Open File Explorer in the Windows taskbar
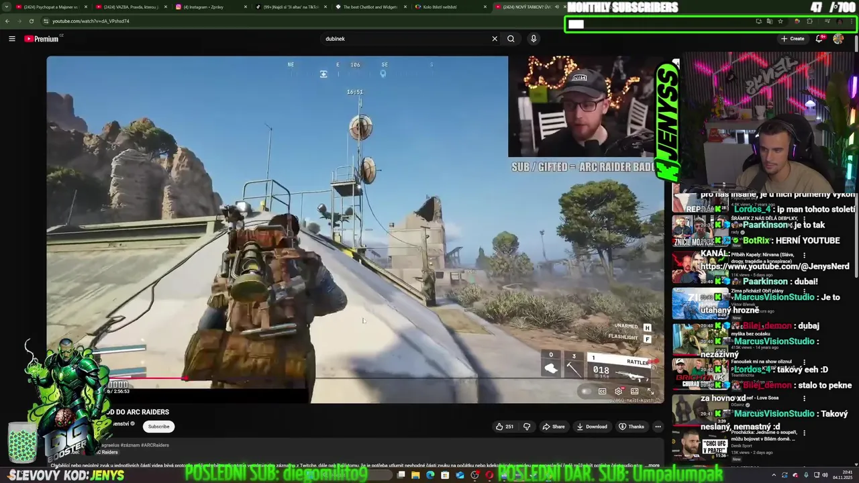 [415, 475]
